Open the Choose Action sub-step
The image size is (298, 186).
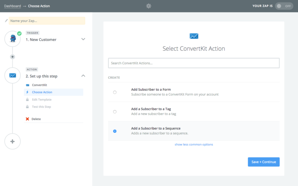(54, 92)
